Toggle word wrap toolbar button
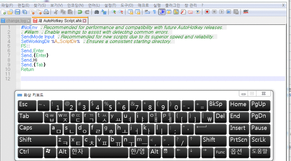This screenshot has width=291, height=161. pyautogui.click(x=147, y=12)
